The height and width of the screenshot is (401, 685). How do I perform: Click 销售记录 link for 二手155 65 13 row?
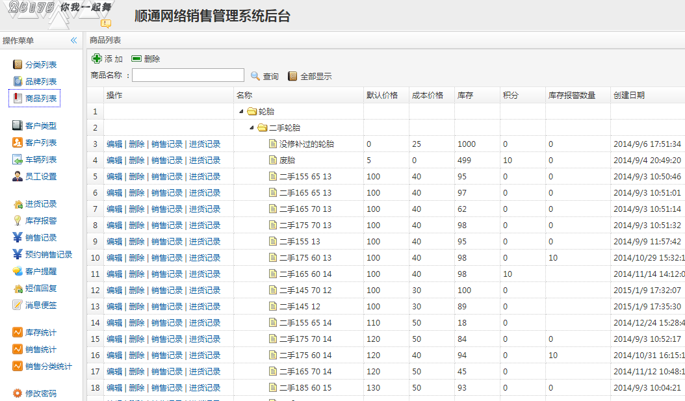167,177
